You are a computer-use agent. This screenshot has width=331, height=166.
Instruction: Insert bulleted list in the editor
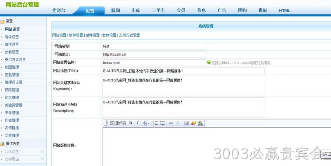pyautogui.click(x=163, y=123)
